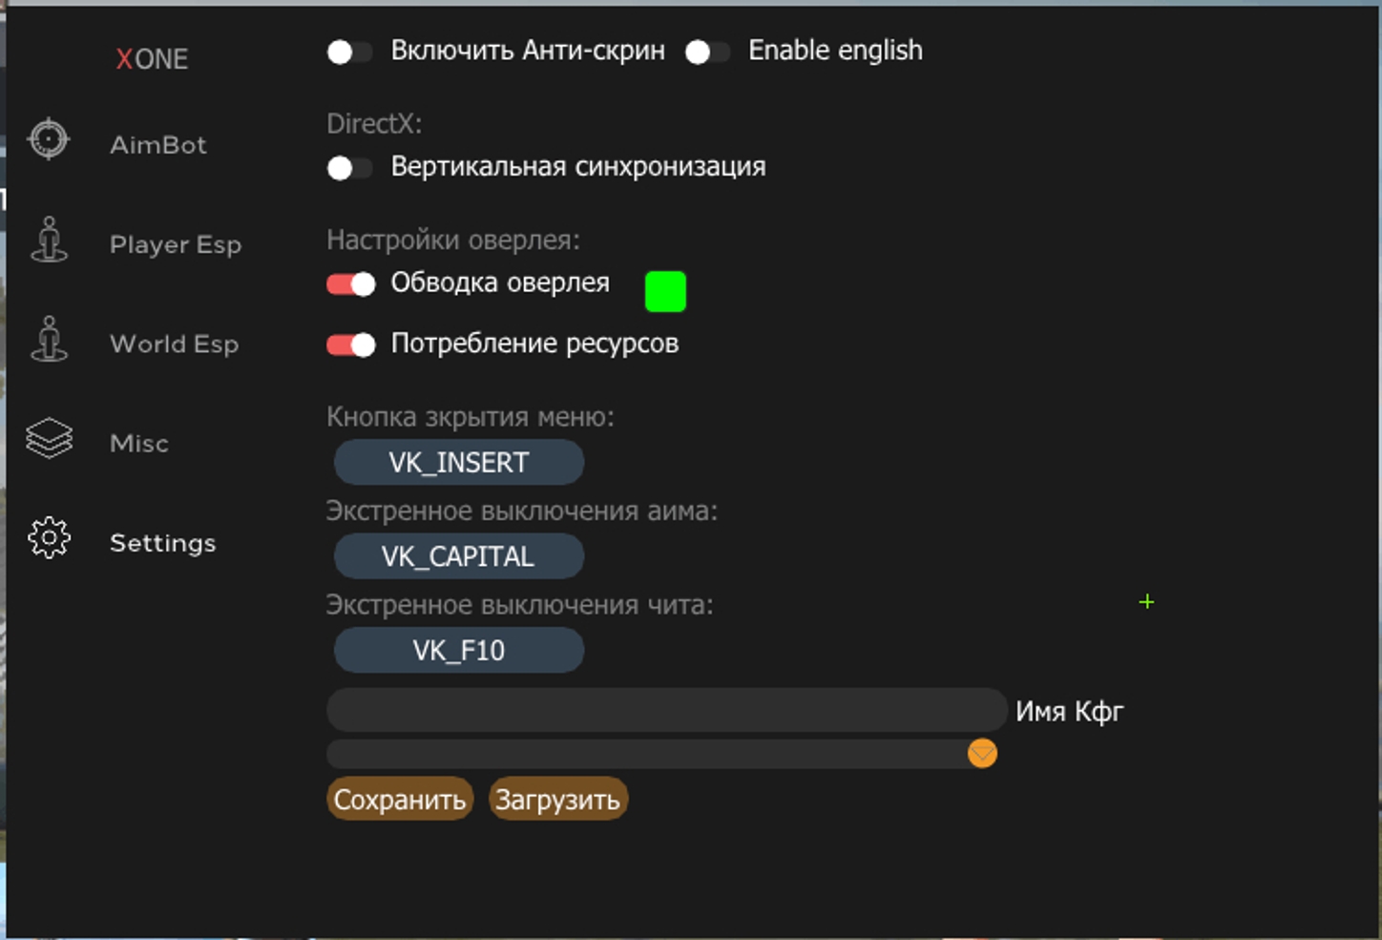This screenshot has height=940, width=1382.
Task: Click the Имя Кфг text input field
Action: [x=666, y=710]
